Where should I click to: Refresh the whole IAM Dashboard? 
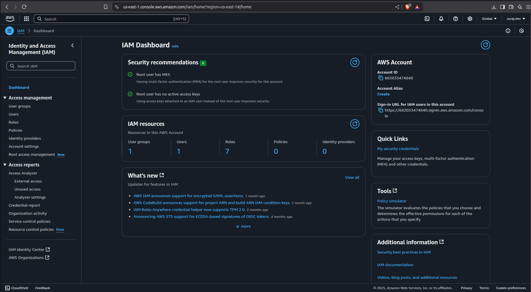(x=486, y=45)
